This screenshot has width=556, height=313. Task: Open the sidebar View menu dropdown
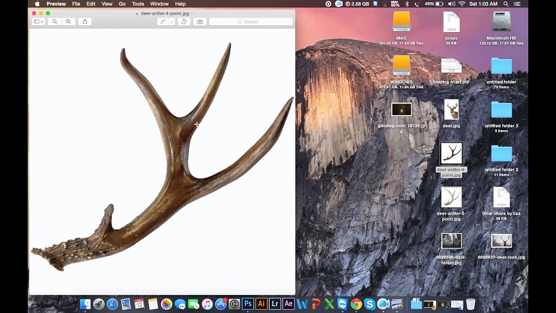coord(38,22)
